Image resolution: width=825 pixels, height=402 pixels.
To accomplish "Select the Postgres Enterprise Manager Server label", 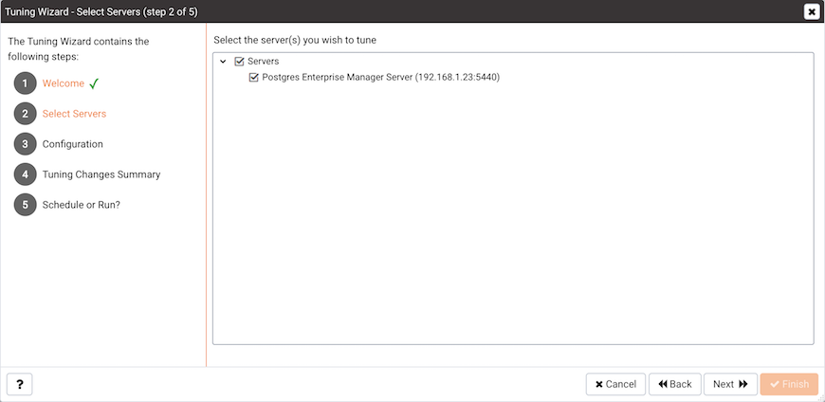I will [x=381, y=78].
